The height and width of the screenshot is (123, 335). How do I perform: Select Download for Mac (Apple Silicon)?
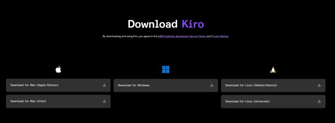pyautogui.click(x=58, y=85)
